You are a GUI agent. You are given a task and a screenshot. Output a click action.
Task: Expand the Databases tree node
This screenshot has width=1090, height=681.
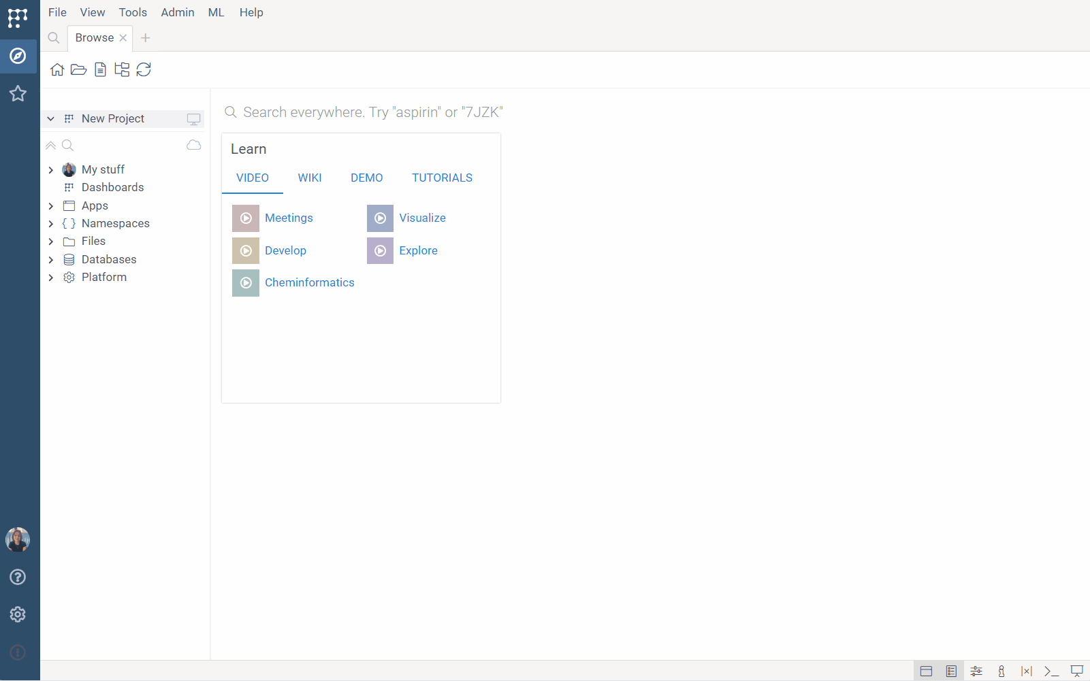pos(51,260)
